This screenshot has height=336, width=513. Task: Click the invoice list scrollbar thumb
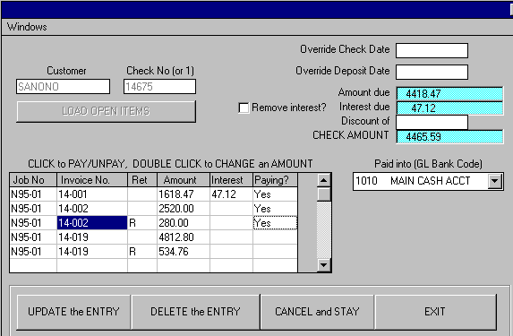[x=323, y=194]
